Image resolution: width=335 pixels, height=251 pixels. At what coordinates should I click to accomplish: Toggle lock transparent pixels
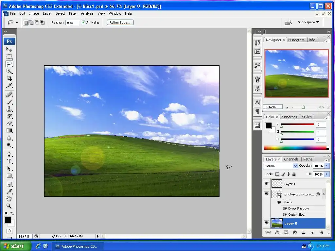click(277, 174)
